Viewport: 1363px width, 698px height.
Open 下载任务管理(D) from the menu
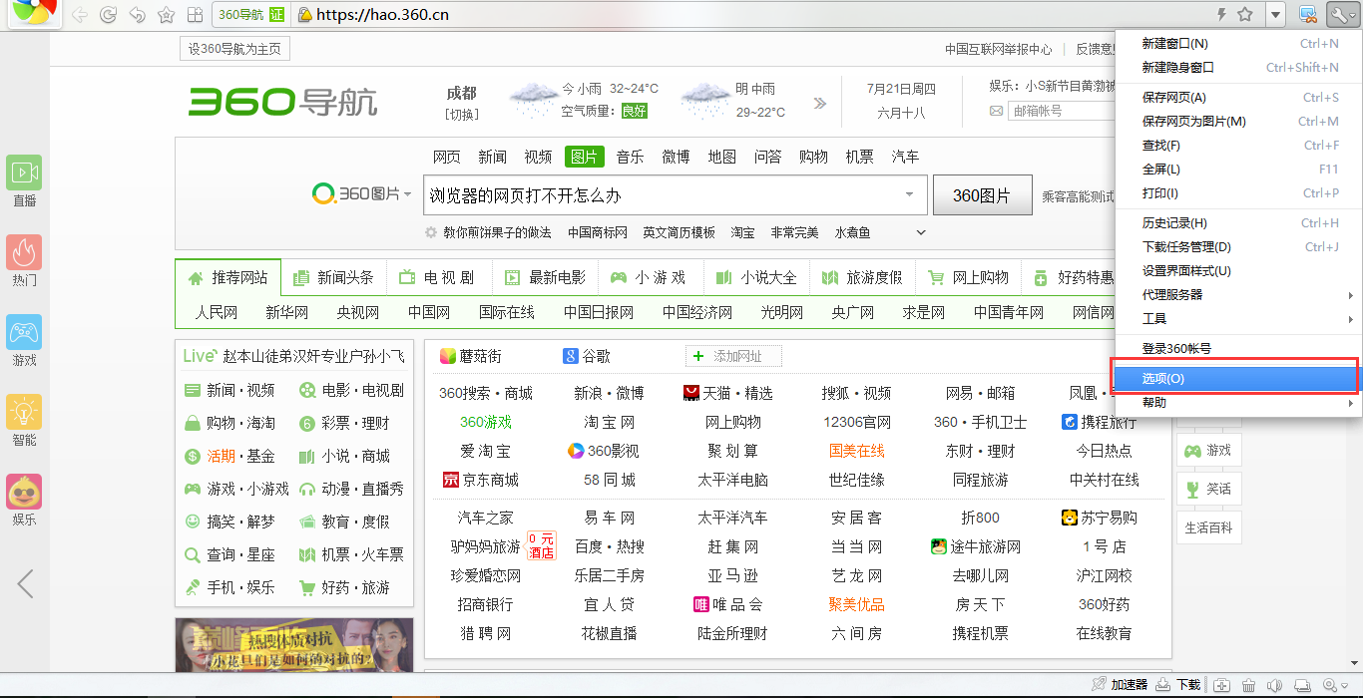(x=1236, y=247)
